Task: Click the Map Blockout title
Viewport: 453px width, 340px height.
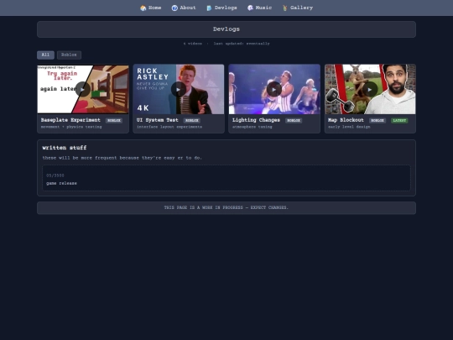Action: point(346,120)
